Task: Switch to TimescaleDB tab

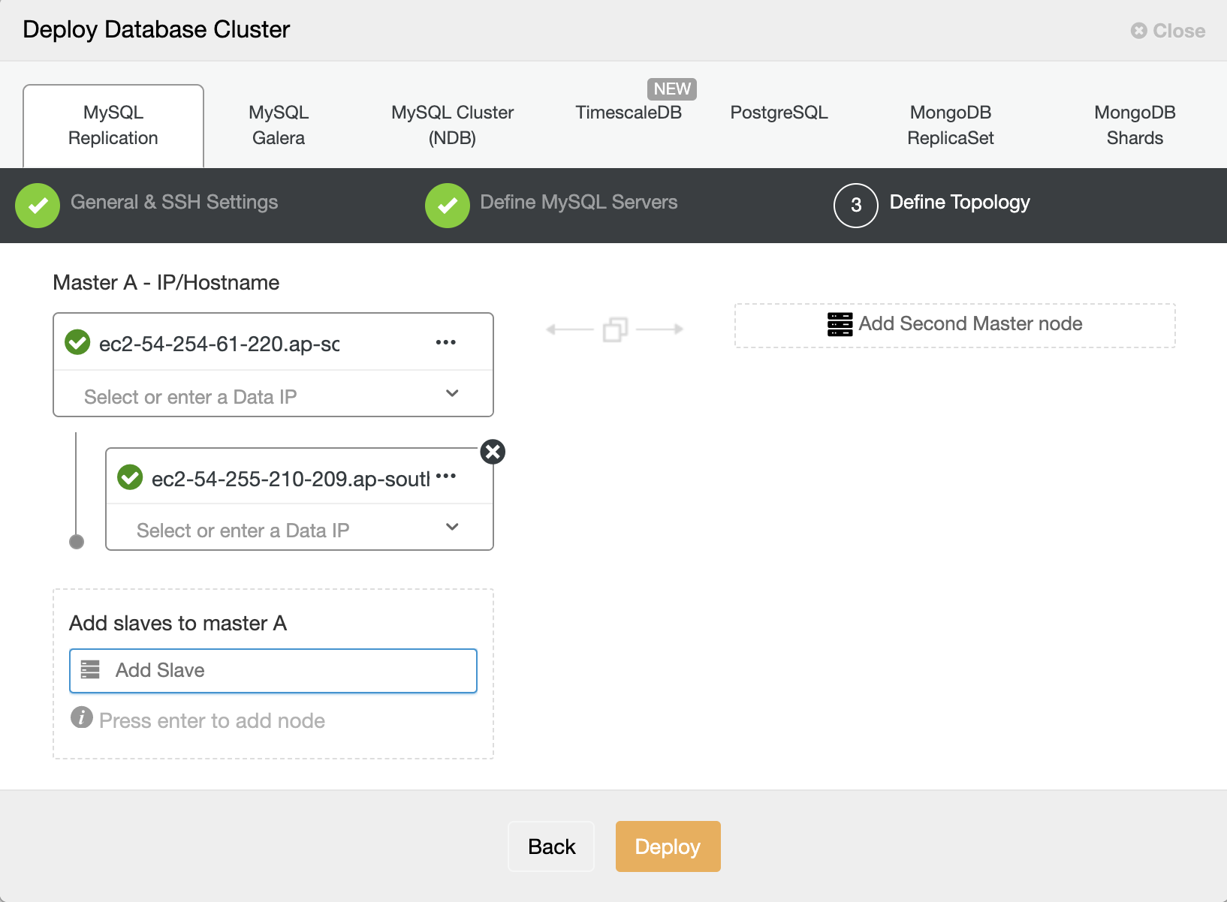Action: [629, 113]
